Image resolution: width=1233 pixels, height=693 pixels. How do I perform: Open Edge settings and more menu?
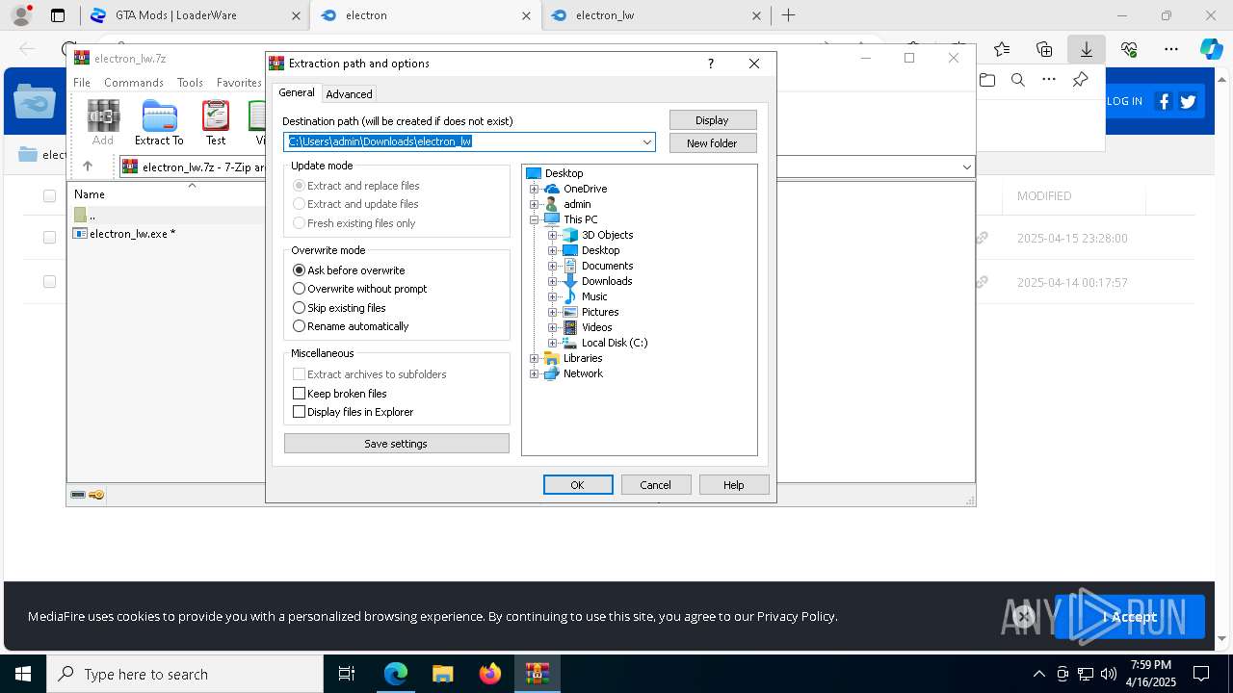[1170, 49]
